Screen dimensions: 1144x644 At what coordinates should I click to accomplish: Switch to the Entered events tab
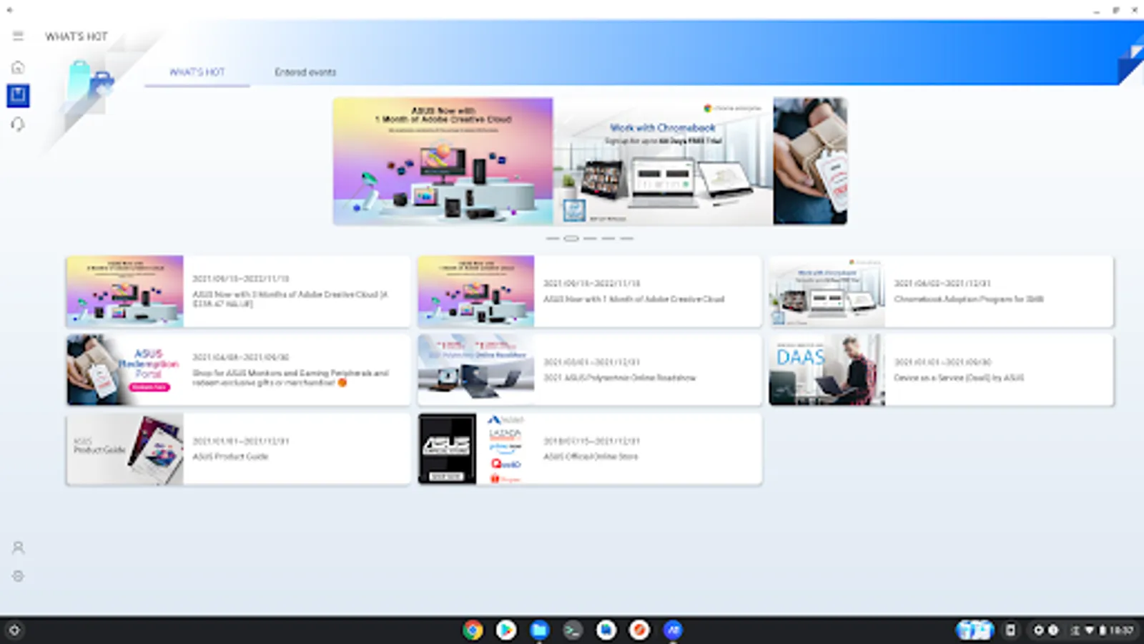(305, 72)
